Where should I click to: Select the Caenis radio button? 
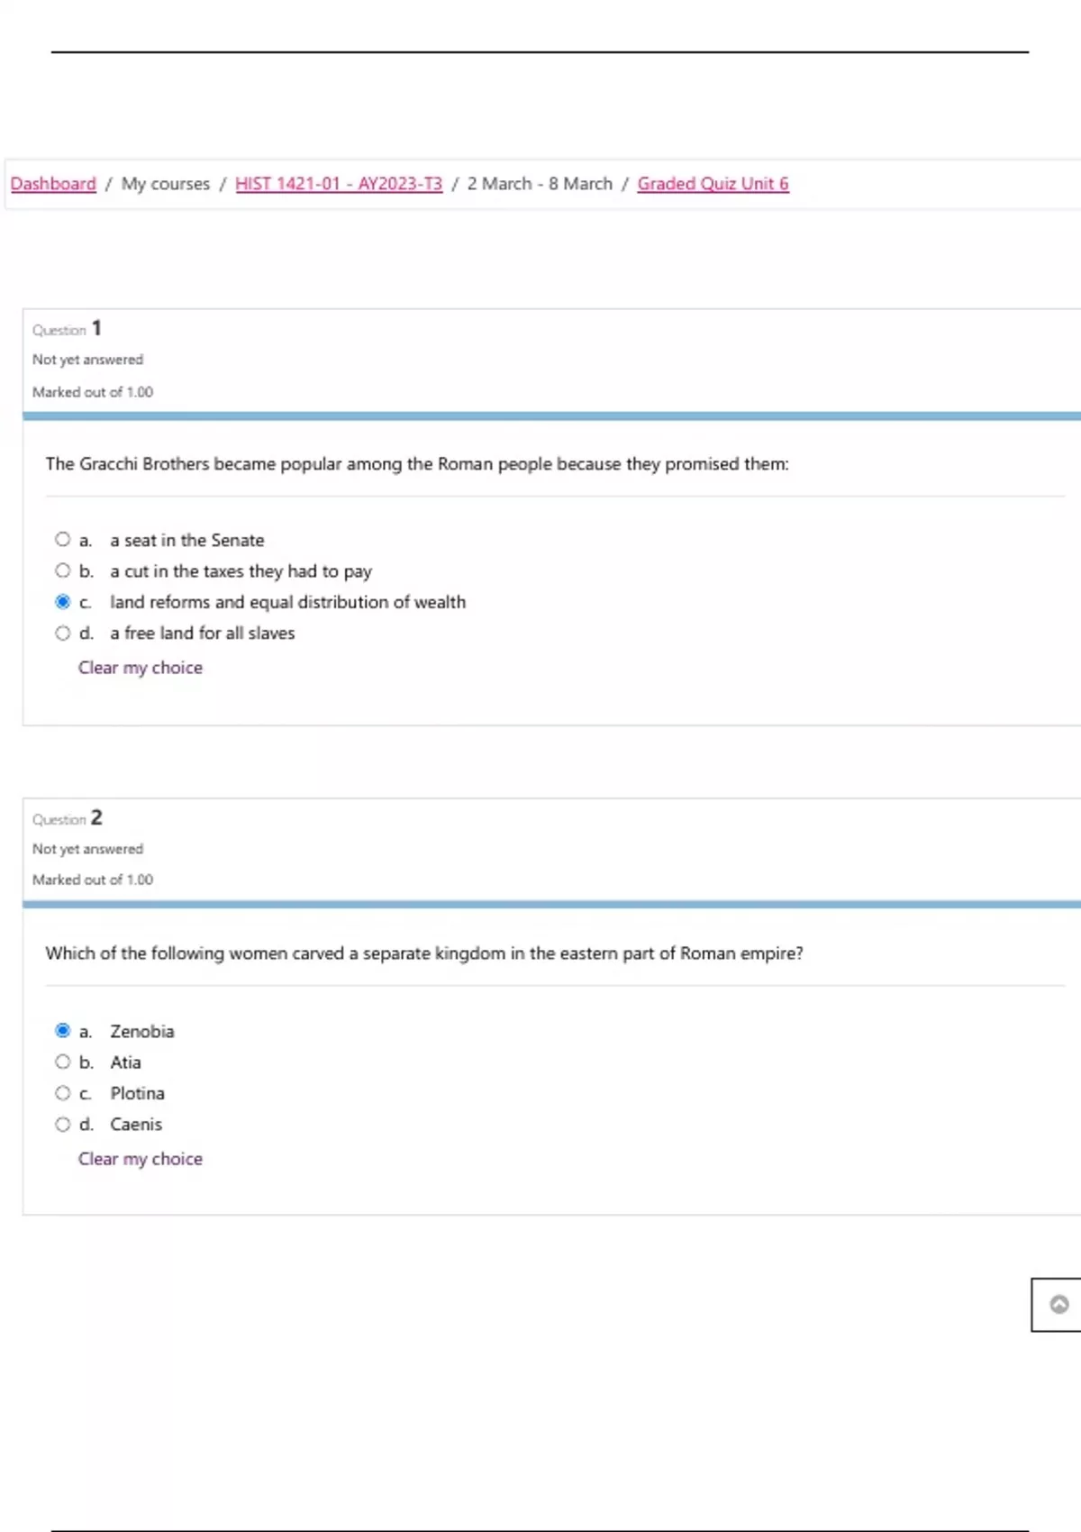[x=62, y=1124]
